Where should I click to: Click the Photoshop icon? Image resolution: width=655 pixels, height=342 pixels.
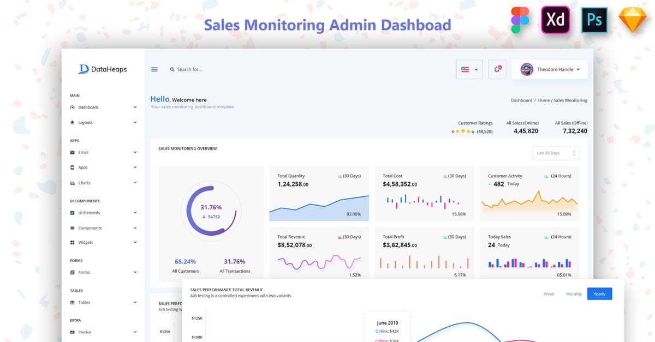click(x=594, y=20)
